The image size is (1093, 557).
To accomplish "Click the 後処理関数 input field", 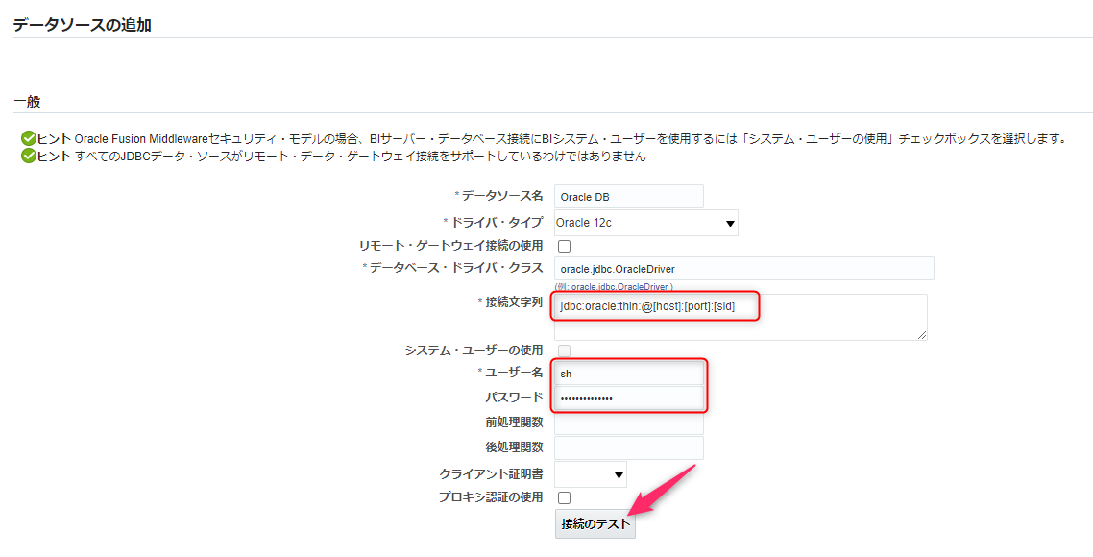I will 629,448.
